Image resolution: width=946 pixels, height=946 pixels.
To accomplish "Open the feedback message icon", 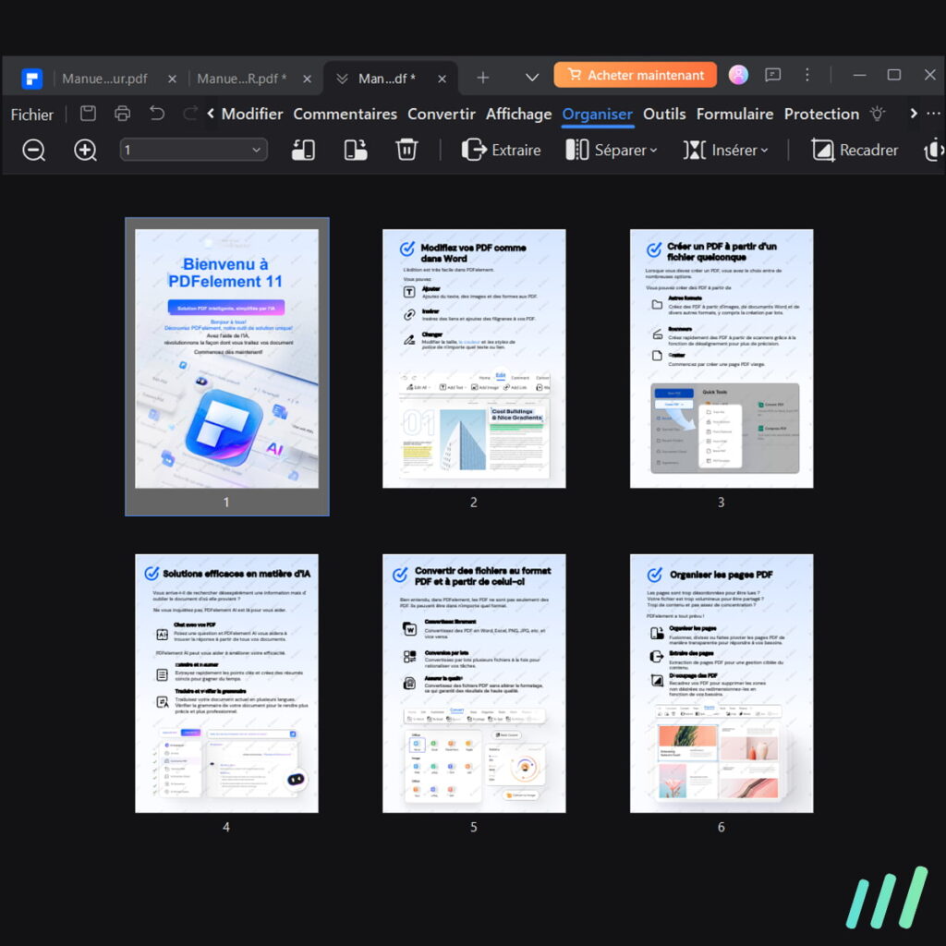I will coord(773,75).
